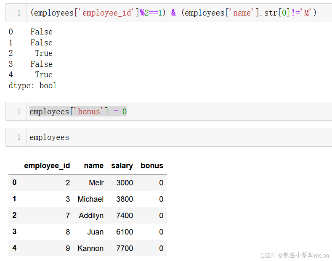Click the DataFrame row index 4 label
Image resolution: width=332 pixels, height=261 pixels.
pos(14,248)
